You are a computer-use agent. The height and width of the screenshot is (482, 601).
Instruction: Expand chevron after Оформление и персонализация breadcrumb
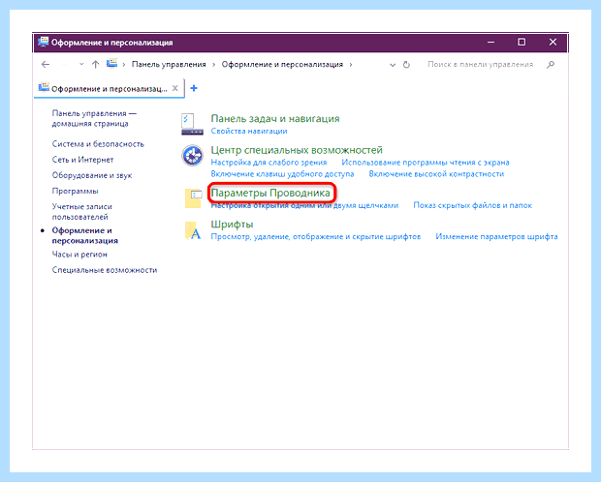351,64
